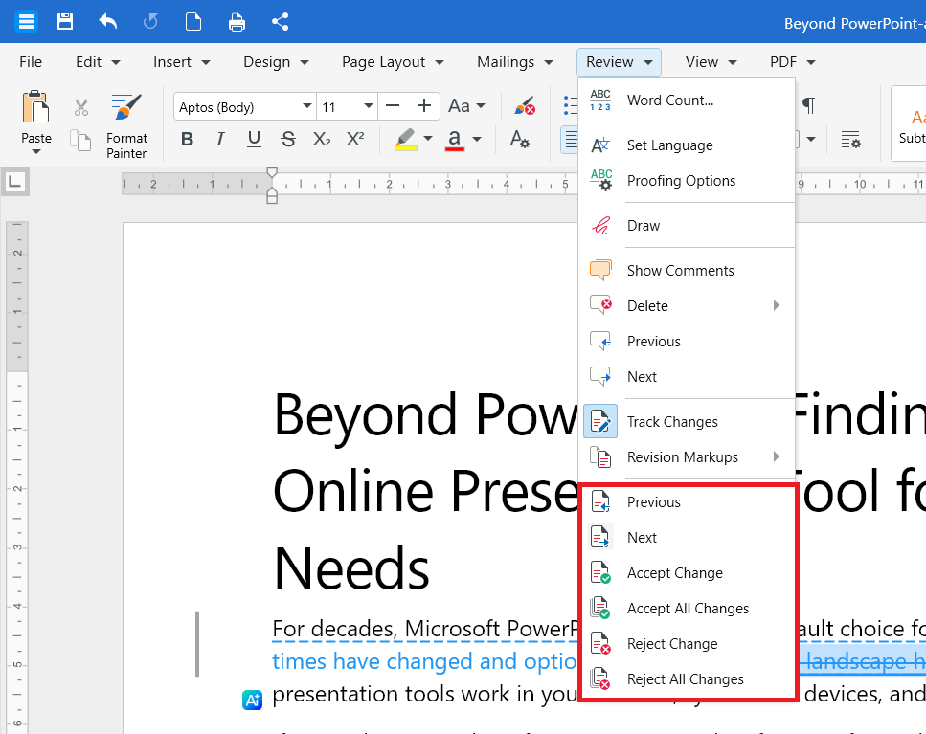The height and width of the screenshot is (734, 926).
Task: Print the document
Action: [x=237, y=22]
